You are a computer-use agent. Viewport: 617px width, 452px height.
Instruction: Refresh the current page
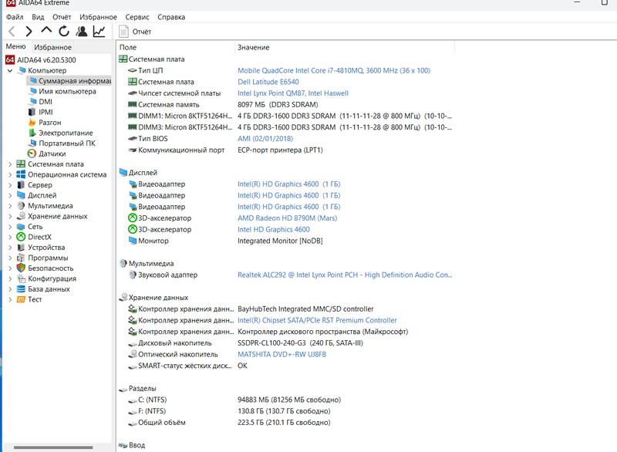(x=64, y=32)
